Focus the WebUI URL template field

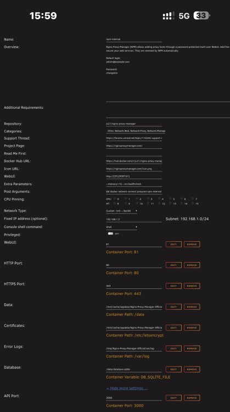(134, 176)
